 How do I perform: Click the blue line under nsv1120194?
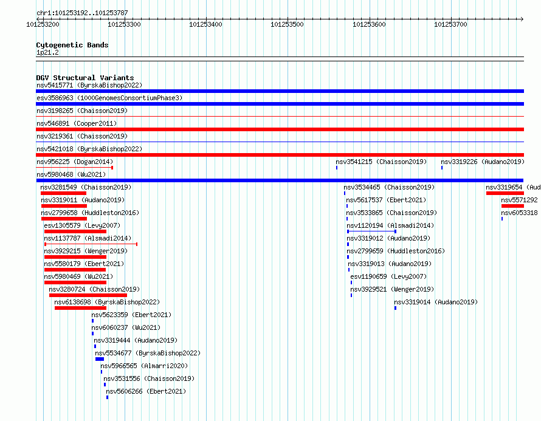[x=371, y=231]
